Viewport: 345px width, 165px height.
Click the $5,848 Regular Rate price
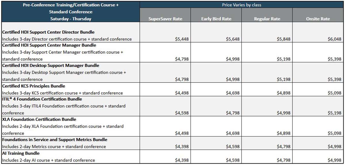coord(284,39)
